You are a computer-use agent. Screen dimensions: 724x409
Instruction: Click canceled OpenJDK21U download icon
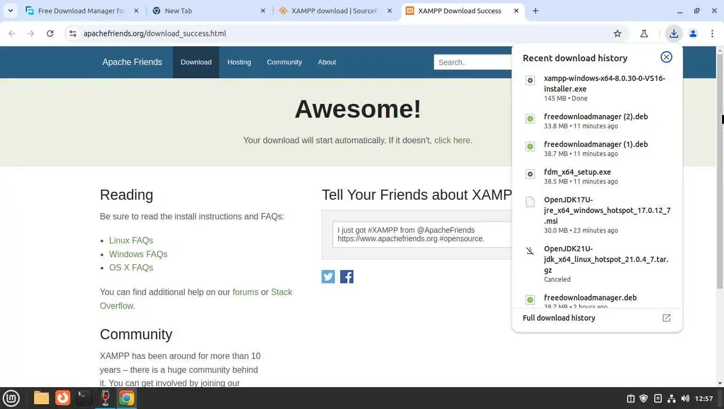[x=530, y=251]
